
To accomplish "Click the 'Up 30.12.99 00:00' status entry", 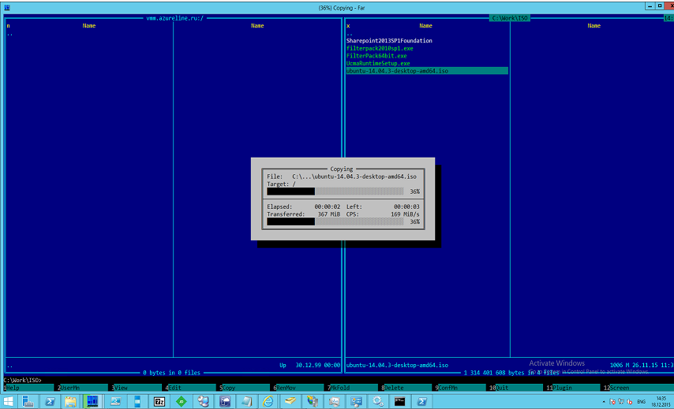I will coord(310,365).
